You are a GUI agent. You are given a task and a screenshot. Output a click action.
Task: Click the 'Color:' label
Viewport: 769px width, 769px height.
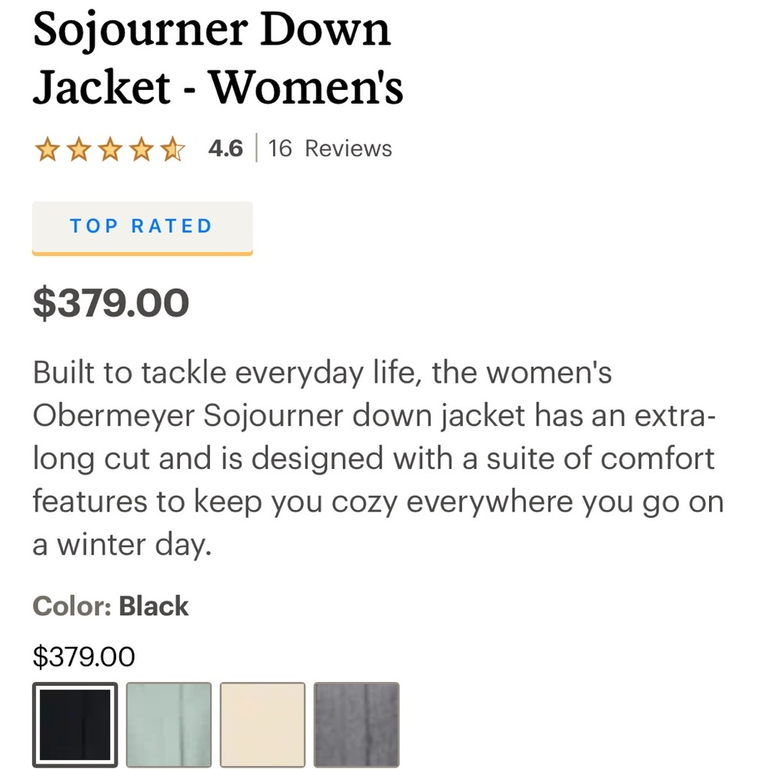(72, 606)
